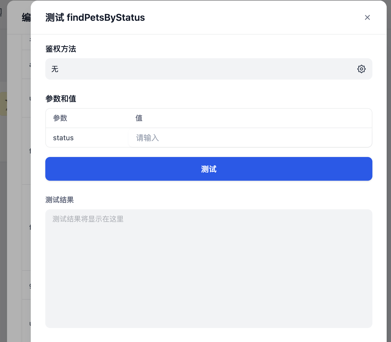Select the status parameter name cell
Viewport: 391px width, 342px height.
coord(63,138)
